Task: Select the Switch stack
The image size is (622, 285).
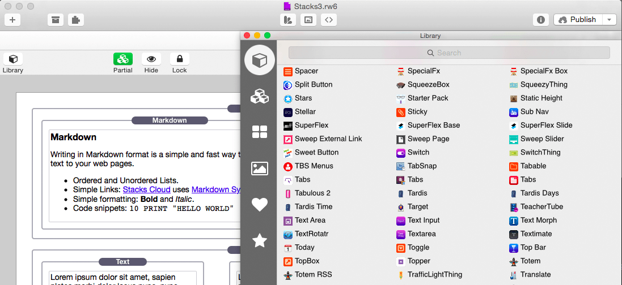Action: coord(413,153)
